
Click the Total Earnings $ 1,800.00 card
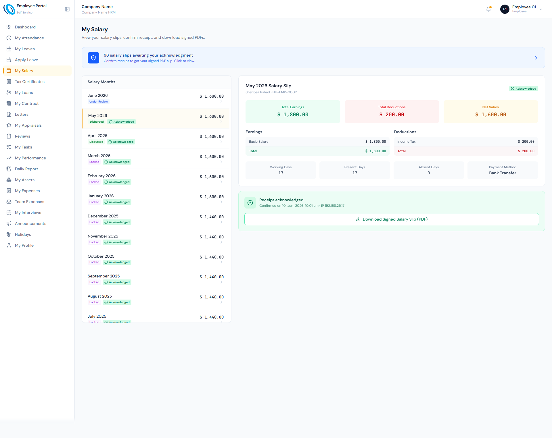point(293,112)
